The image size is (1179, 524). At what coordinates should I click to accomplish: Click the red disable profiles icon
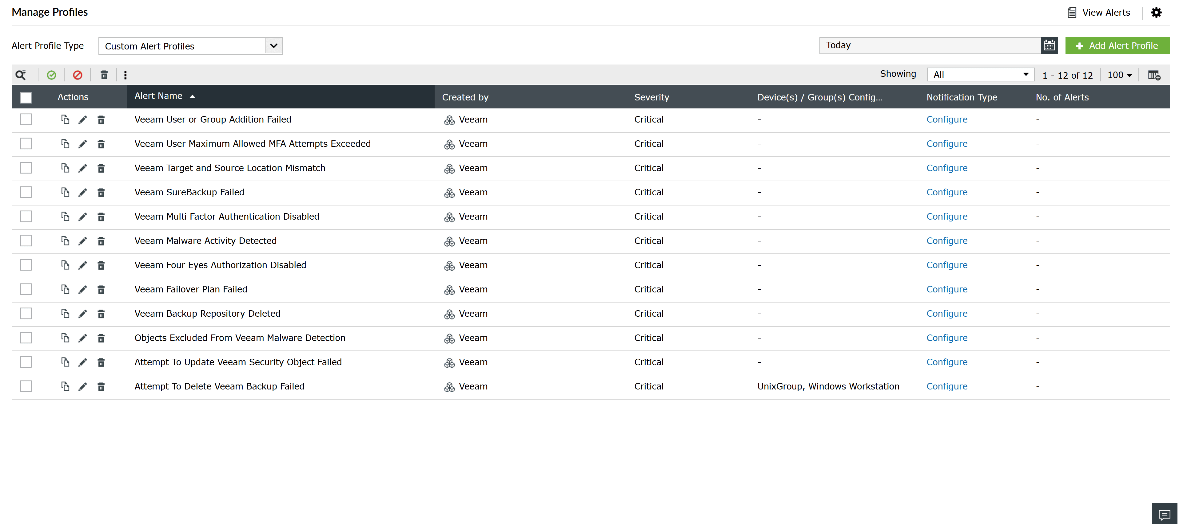pos(78,75)
